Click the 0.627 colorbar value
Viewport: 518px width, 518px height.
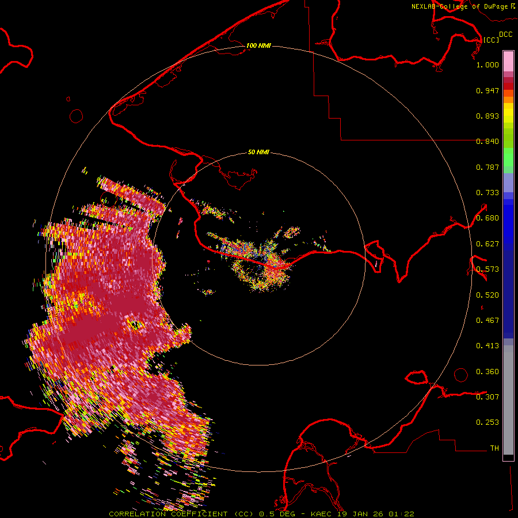(487, 244)
